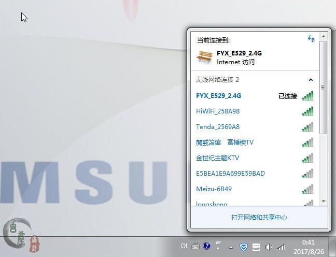Select the Meizu-6B49 network

click(x=255, y=189)
